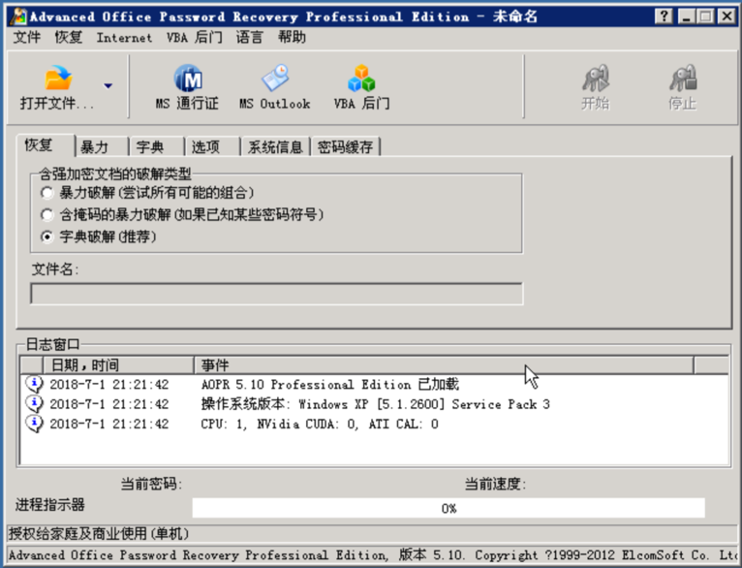
Task: Click the log text 'AOPR 5.10 Professional Edition 已加载'
Action: pos(329,385)
